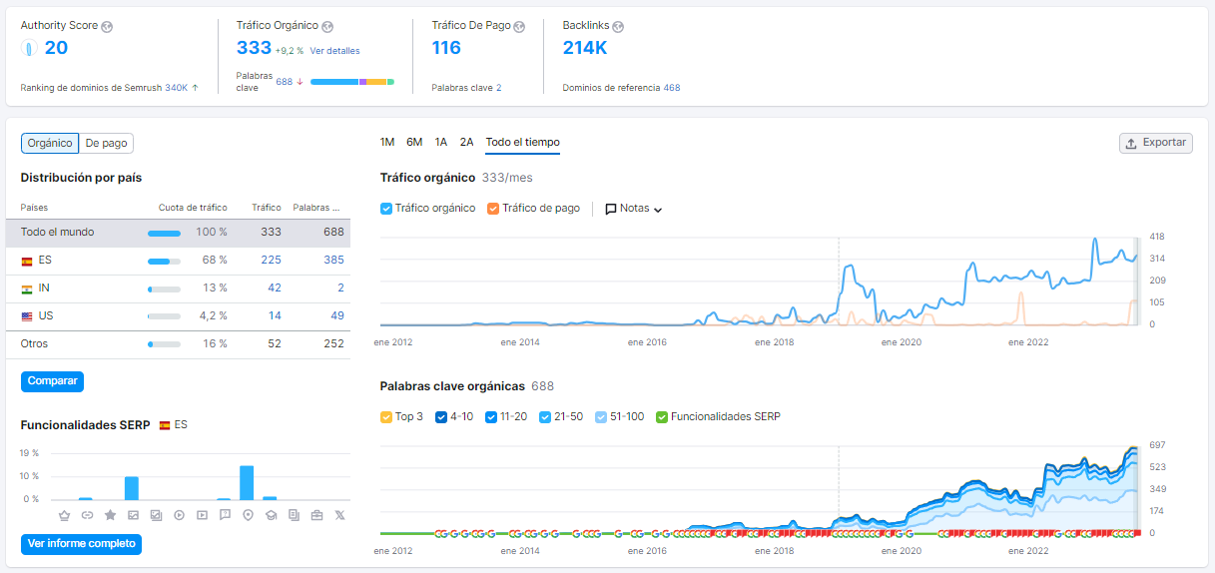Image resolution: width=1215 pixels, height=573 pixels.
Task: Select the 6M time range tab
Action: 414,142
